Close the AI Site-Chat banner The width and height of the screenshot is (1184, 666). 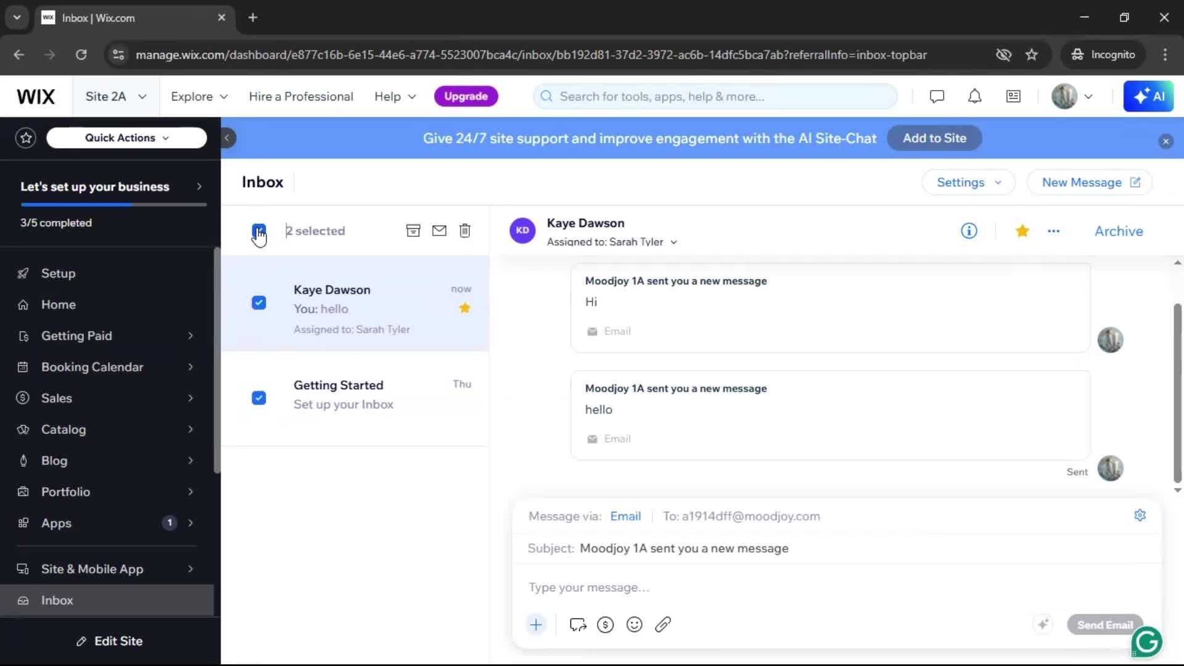(x=1165, y=141)
